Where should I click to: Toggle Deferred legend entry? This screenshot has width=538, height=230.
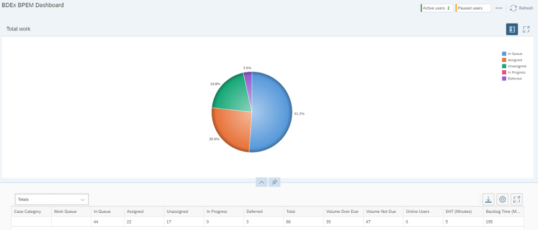coord(512,78)
